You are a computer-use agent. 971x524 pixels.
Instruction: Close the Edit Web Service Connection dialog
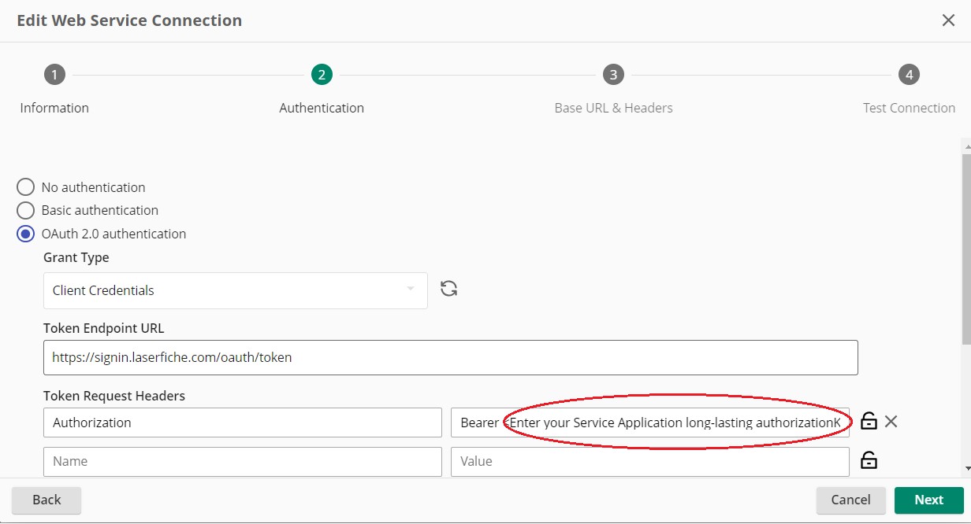[x=948, y=20]
